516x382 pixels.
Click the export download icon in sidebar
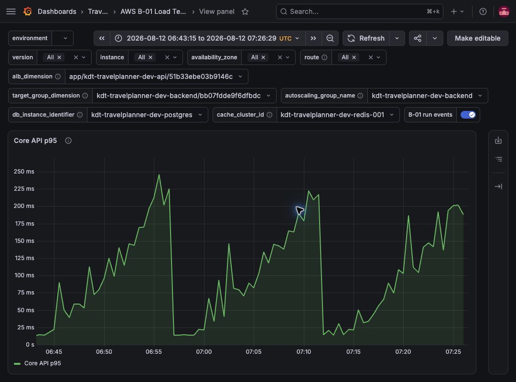[x=498, y=141]
